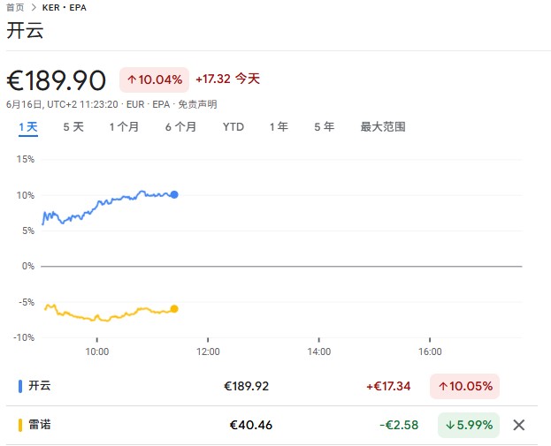Click the breadcrumb chevron arrow icon
Image resolution: width=551 pixels, height=446 pixels.
point(34,7)
